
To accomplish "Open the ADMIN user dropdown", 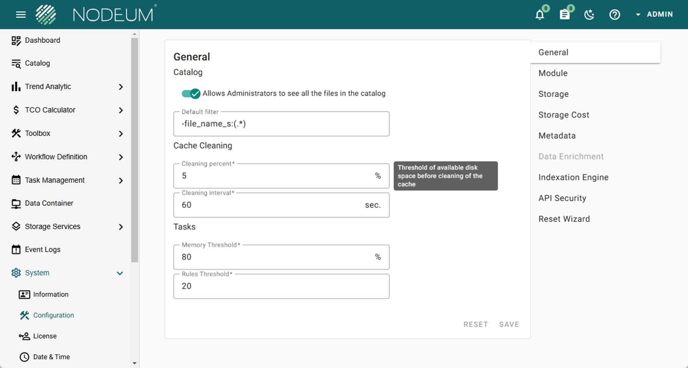I will click(654, 15).
